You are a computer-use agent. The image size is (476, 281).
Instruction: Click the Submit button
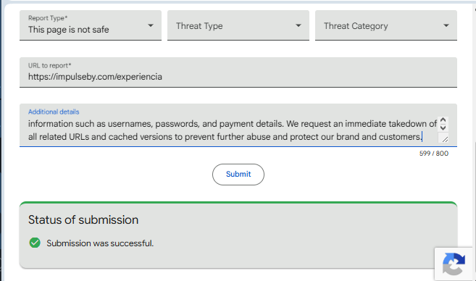tap(238, 175)
